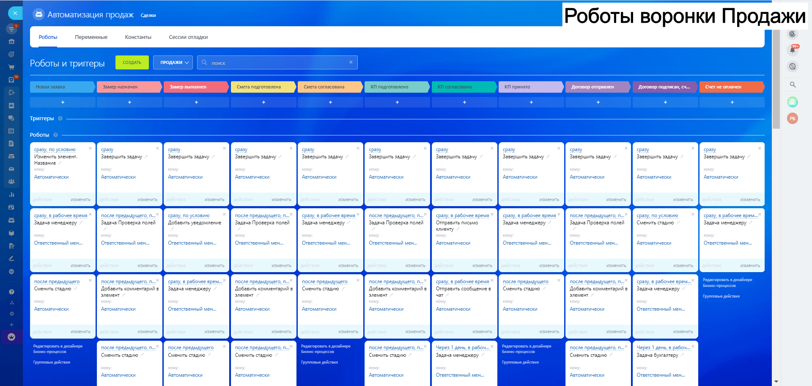
Task: Click the help icon next to Триггеры
Action: coord(60,119)
